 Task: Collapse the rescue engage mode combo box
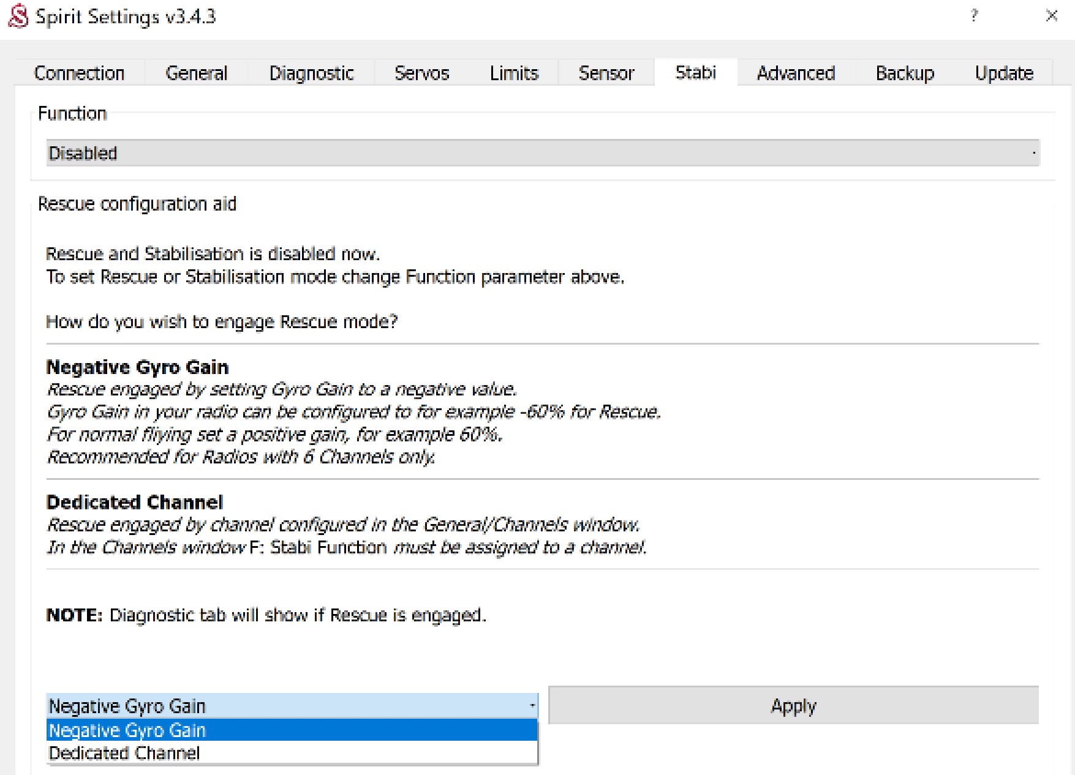click(x=292, y=706)
